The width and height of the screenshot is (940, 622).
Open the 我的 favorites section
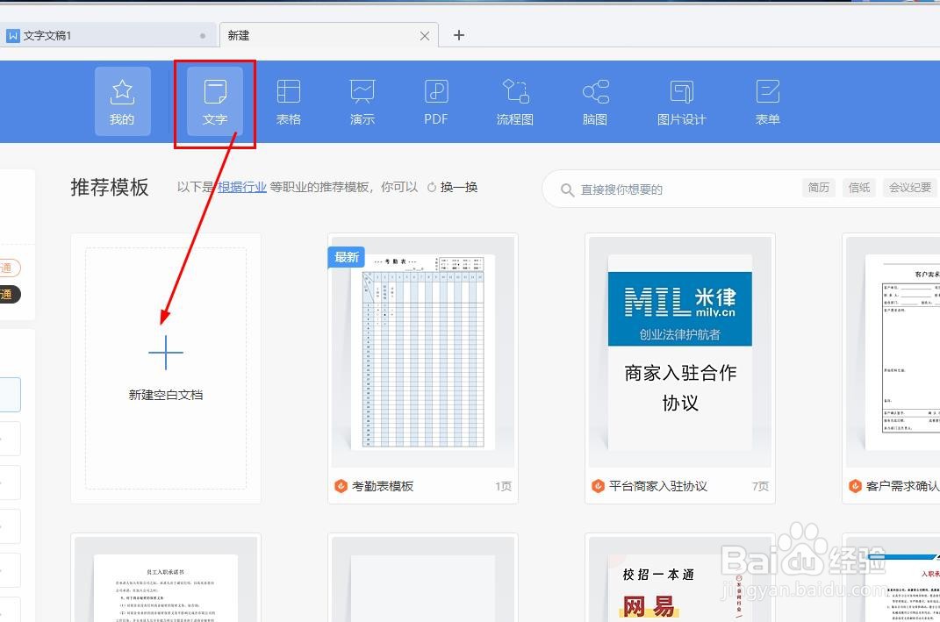coord(122,101)
